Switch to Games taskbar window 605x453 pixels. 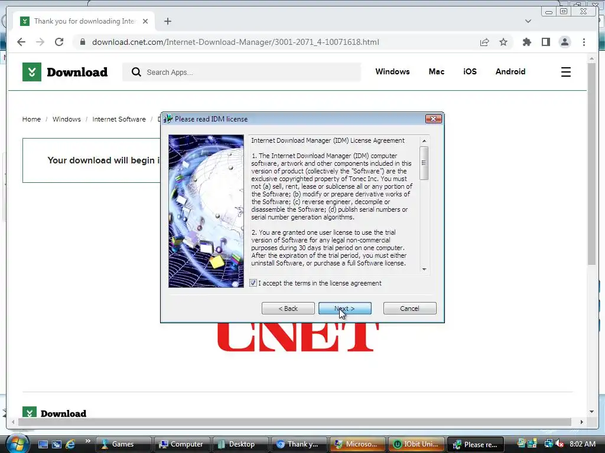point(123,444)
